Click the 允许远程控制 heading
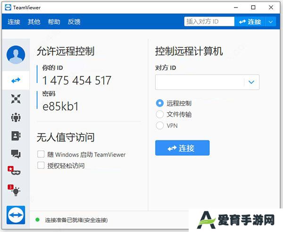 tap(66, 51)
